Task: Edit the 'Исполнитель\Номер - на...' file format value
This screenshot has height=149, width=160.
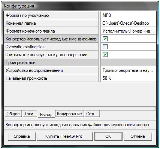Action: click(129, 31)
